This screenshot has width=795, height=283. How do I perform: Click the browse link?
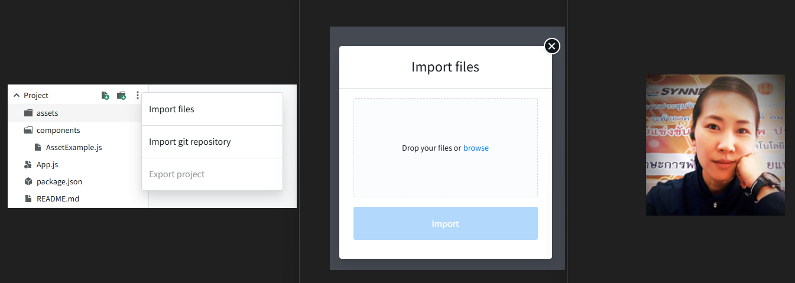pos(476,148)
